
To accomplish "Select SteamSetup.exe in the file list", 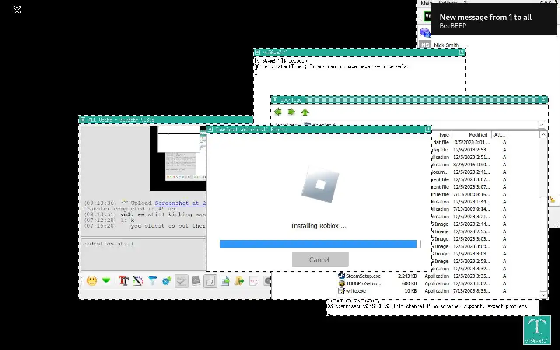I will (x=363, y=276).
